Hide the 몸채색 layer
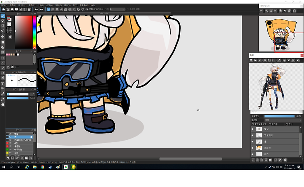 pyautogui.click(x=252, y=148)
